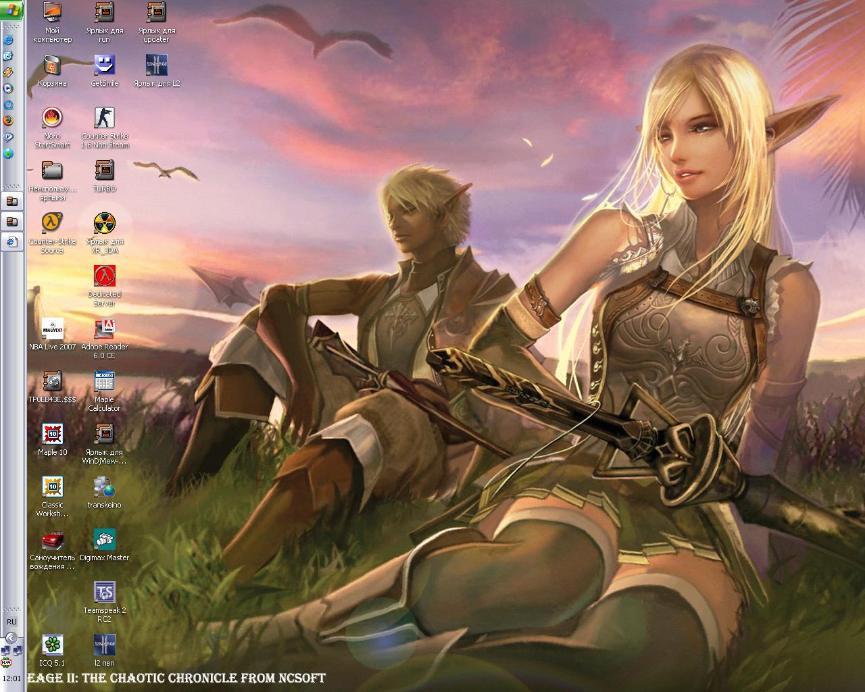
Task: Select the Ярлык для updater shortcut
Action: pos(157,22)
